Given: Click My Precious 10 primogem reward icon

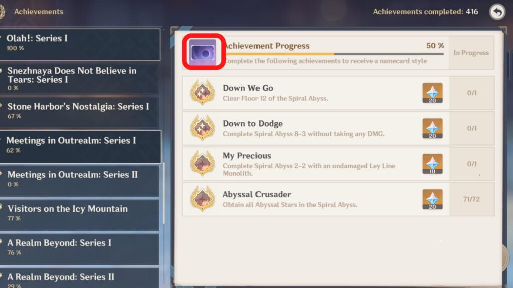Looking at the screenshot, I should (432, 164).
